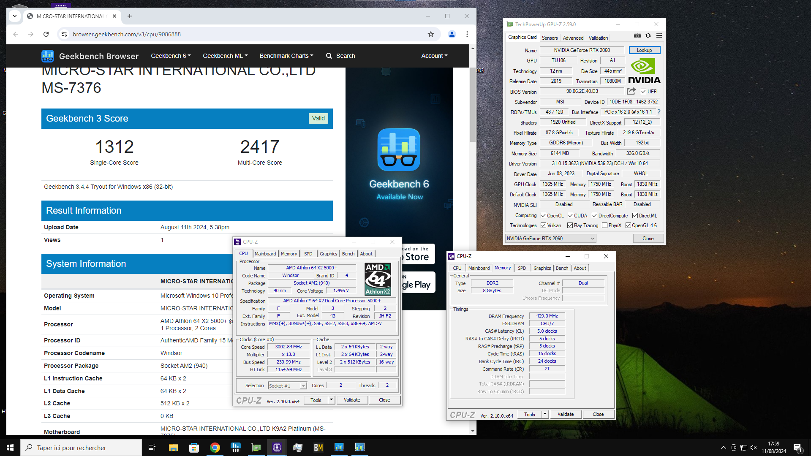The height and width of the screenshot is (456, 811).
Task: Show hidden system tray icons
Action: 724,448
